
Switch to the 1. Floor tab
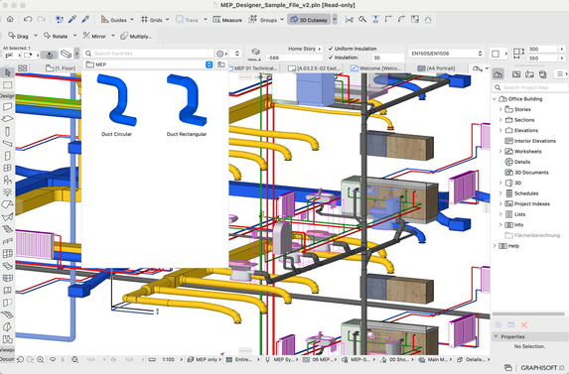tap(61, 68)
